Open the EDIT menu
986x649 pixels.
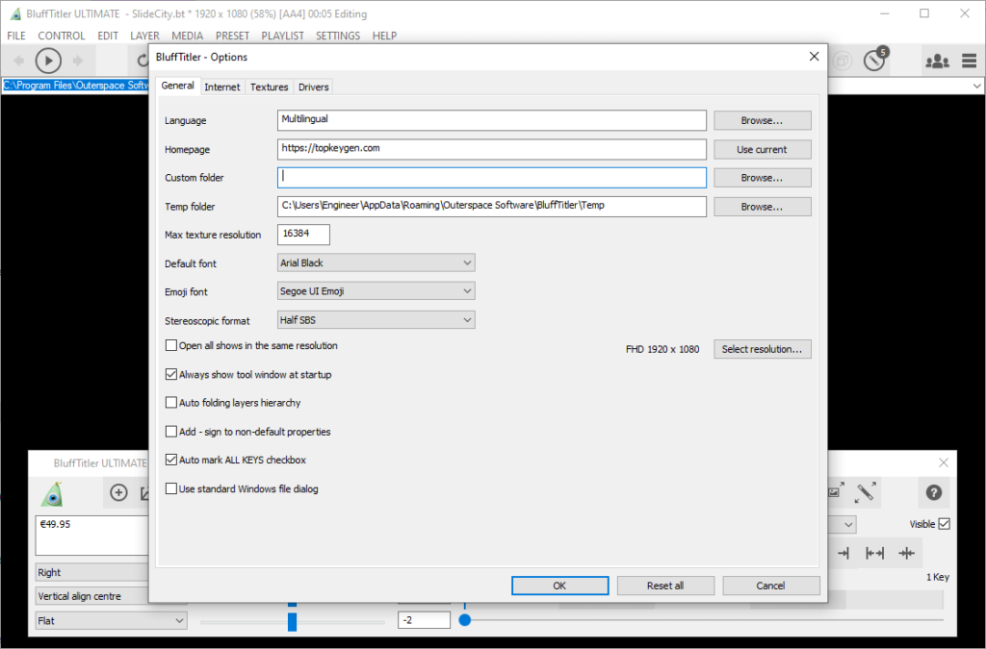click(x=108, y=36)
